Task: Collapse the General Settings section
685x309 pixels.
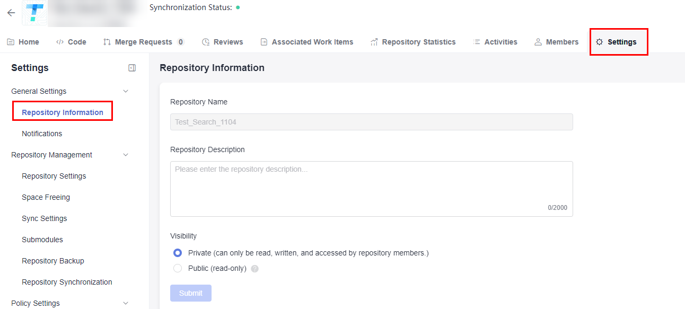Action: [126, 91]
